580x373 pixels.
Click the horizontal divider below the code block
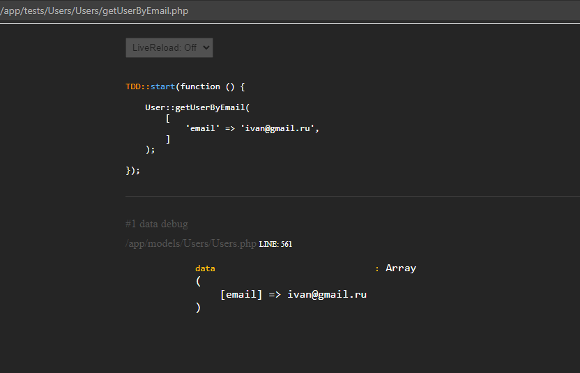click(x=353, y=196)
